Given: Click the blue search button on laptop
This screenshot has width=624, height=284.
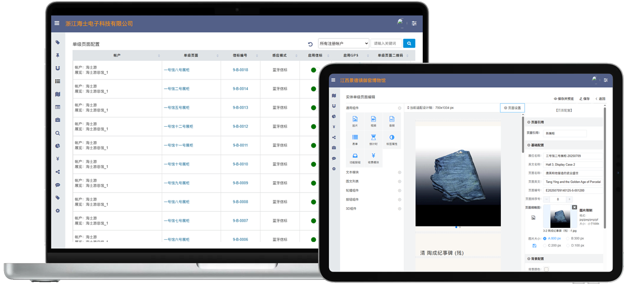Looking at the screenshot, I should pos(409,44).
